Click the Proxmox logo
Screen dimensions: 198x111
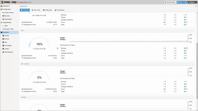(10, 2)
